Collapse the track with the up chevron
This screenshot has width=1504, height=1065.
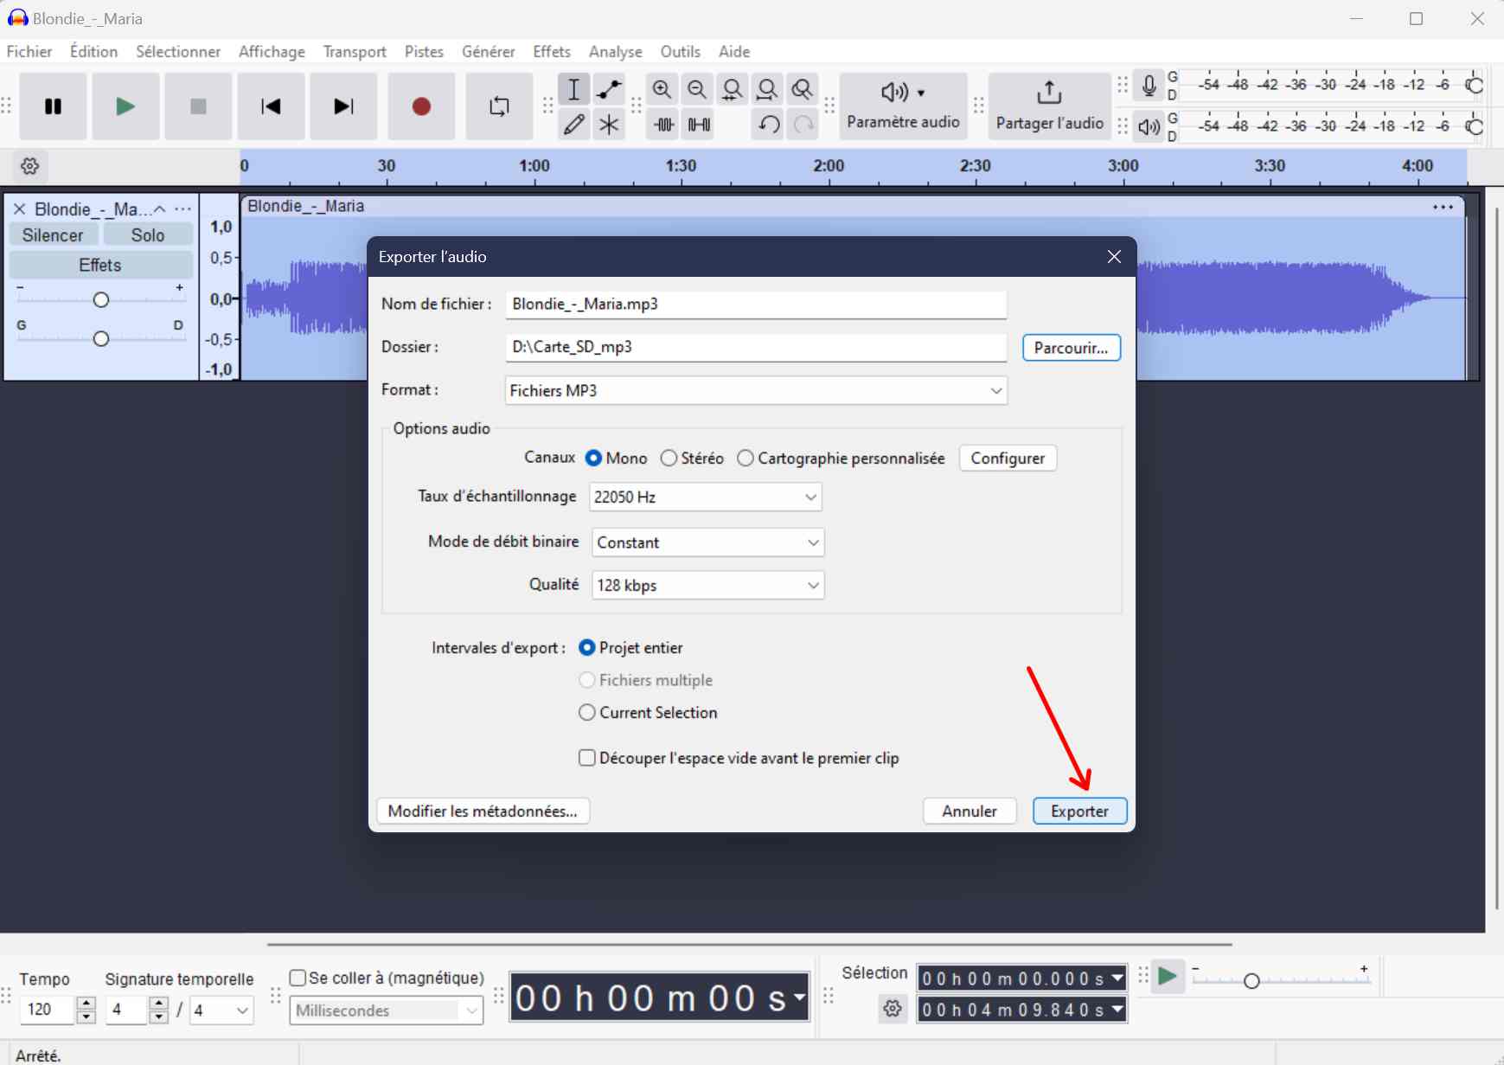159,209
